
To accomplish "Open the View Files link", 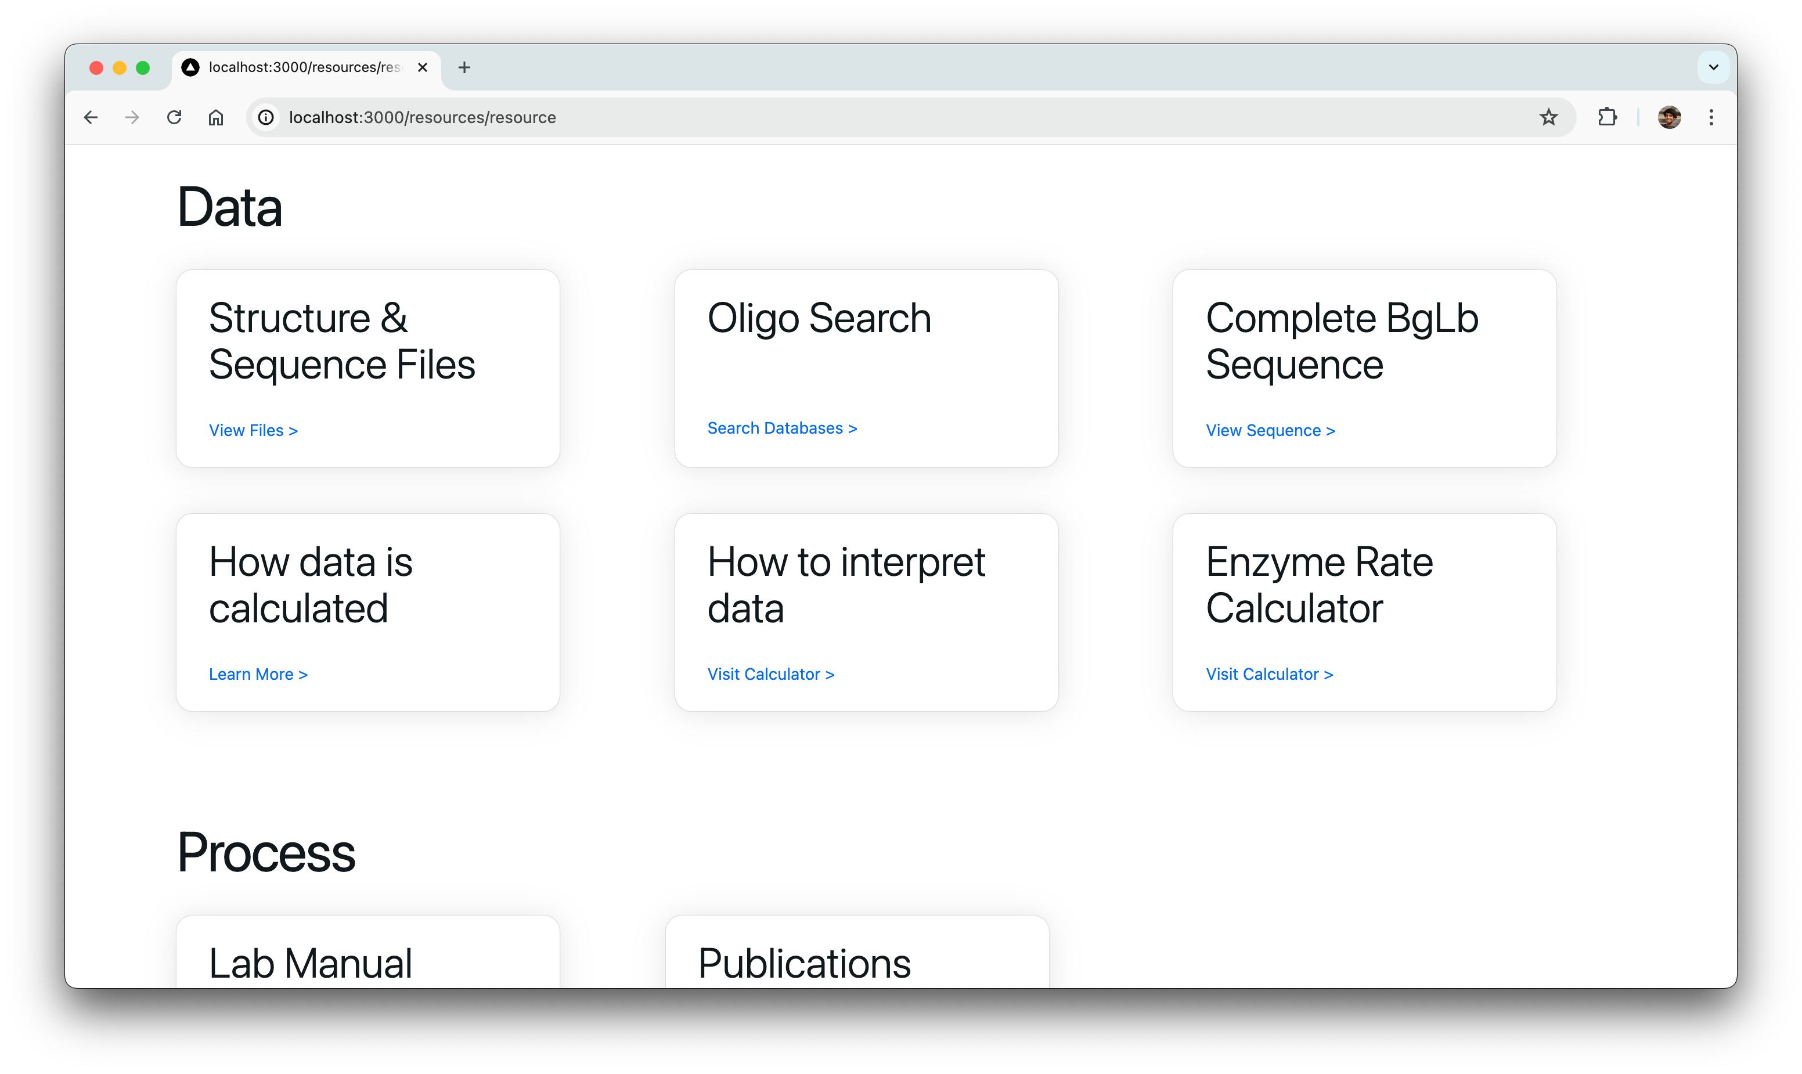I will [x=253, y=431].
